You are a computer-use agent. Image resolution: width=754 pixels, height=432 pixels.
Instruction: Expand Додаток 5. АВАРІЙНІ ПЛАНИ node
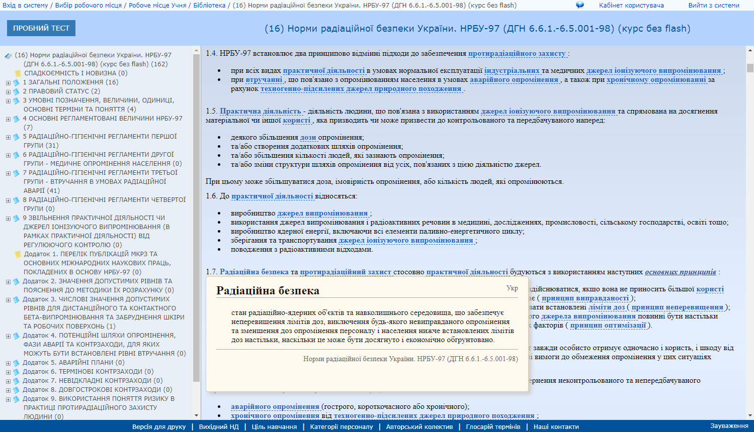click(x=8, y=363)
